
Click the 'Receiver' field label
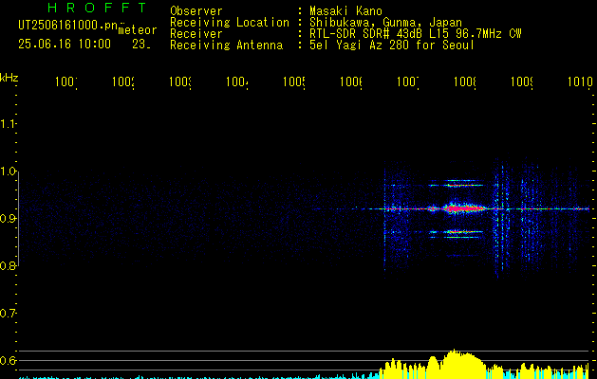(196, 34)
